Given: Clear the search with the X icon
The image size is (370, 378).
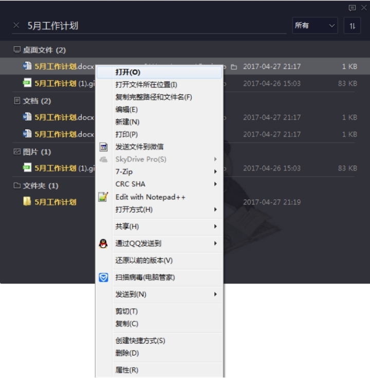Looking at the screenshot, I should click(16, 25).
